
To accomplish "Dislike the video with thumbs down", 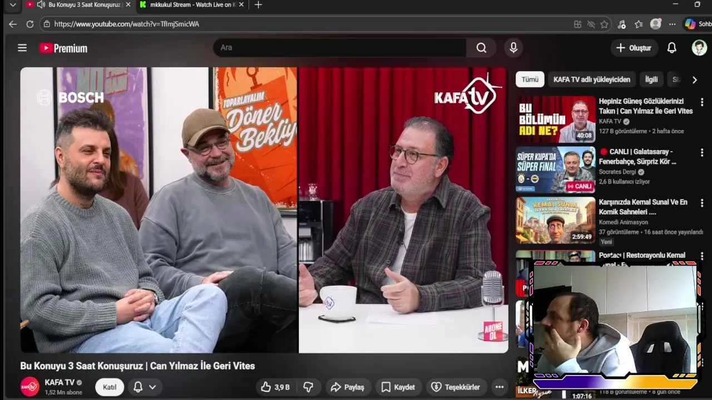I will pyautogui.click(x=308, y=387).
